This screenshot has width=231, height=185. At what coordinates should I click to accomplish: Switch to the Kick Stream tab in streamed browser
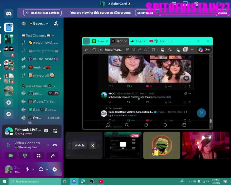click(100, 41)
